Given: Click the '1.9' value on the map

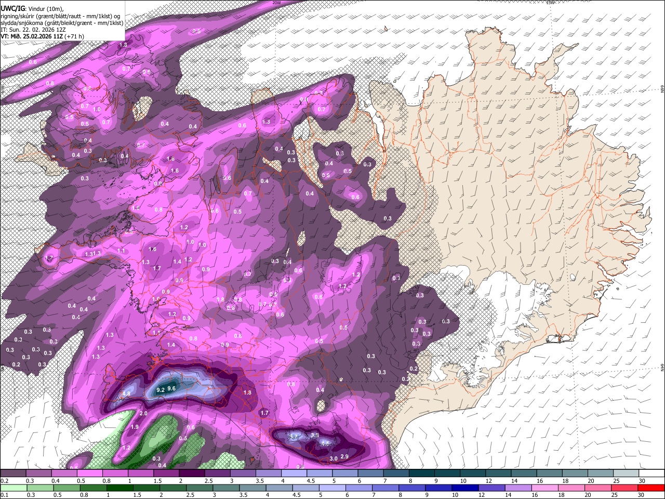Looking at the screenshot, I should (135, 427).
